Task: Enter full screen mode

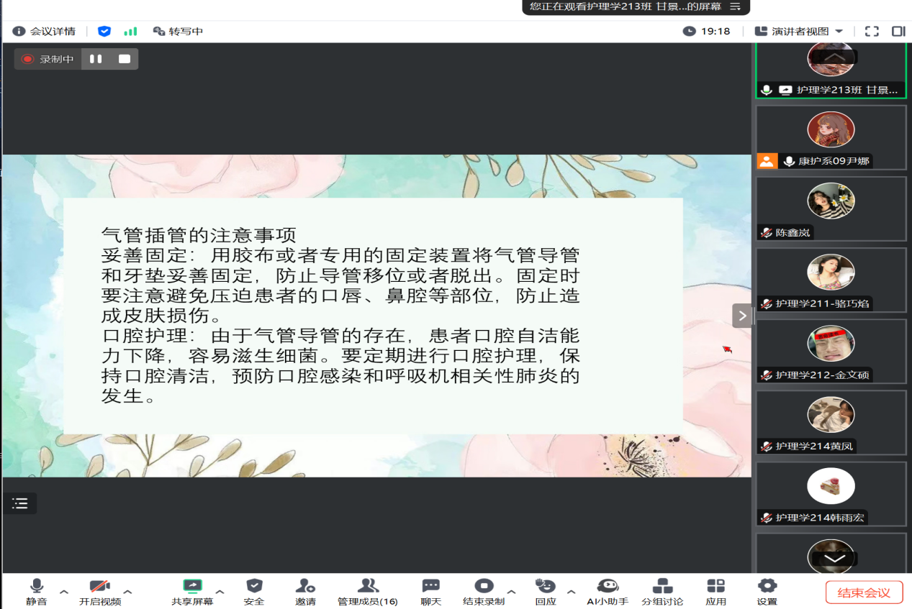Action: [872, 31]
